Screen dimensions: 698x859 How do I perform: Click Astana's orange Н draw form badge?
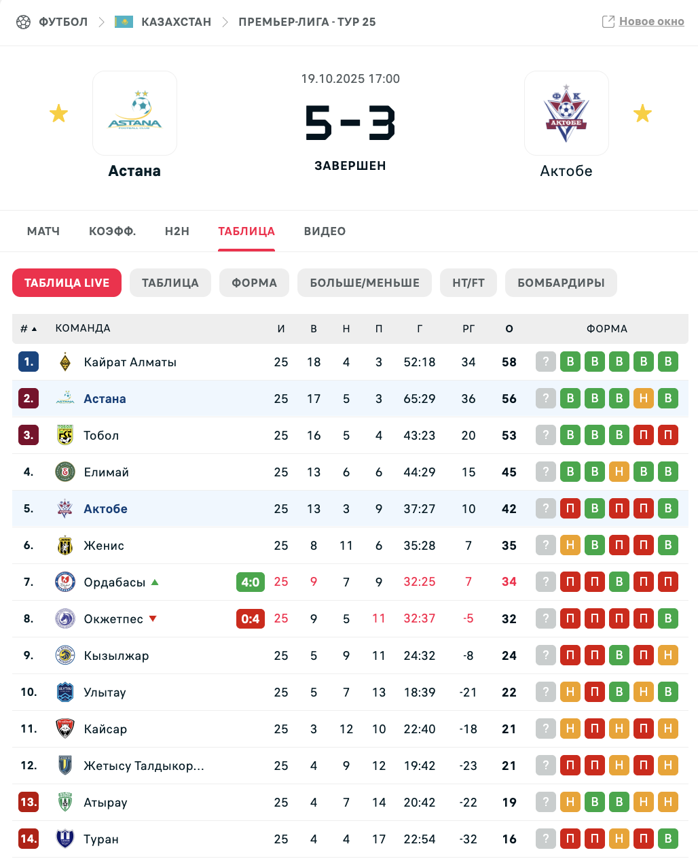(644, 399)
